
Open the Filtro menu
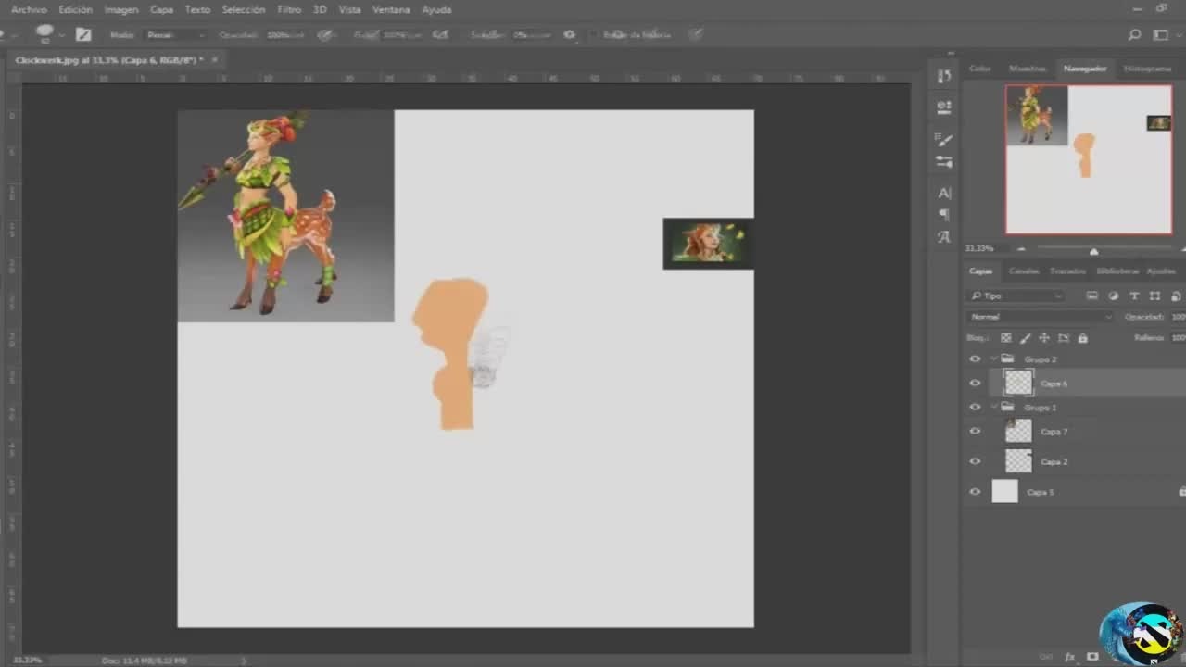(289, 9)
